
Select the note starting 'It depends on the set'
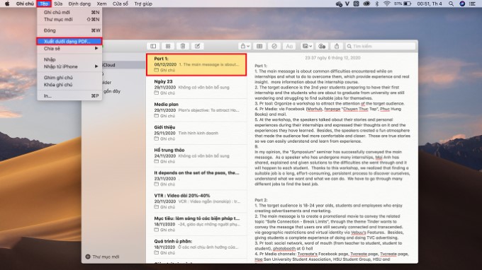(196, 178)
